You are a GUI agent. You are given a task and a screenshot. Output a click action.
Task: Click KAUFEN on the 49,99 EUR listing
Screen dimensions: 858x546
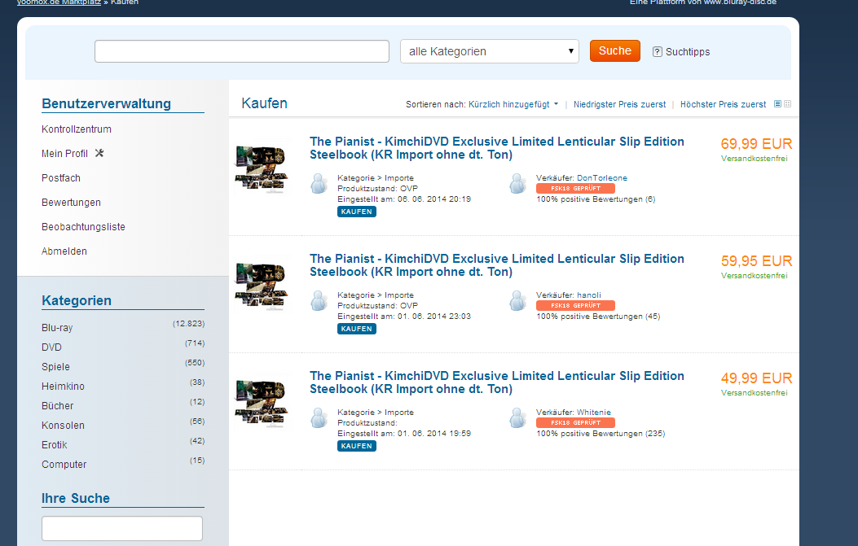coord(357,446)
